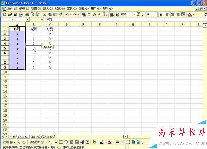Click the Copy icon

(50, 14)
